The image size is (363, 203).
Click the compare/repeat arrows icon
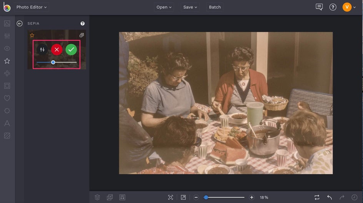click(317, 197)
